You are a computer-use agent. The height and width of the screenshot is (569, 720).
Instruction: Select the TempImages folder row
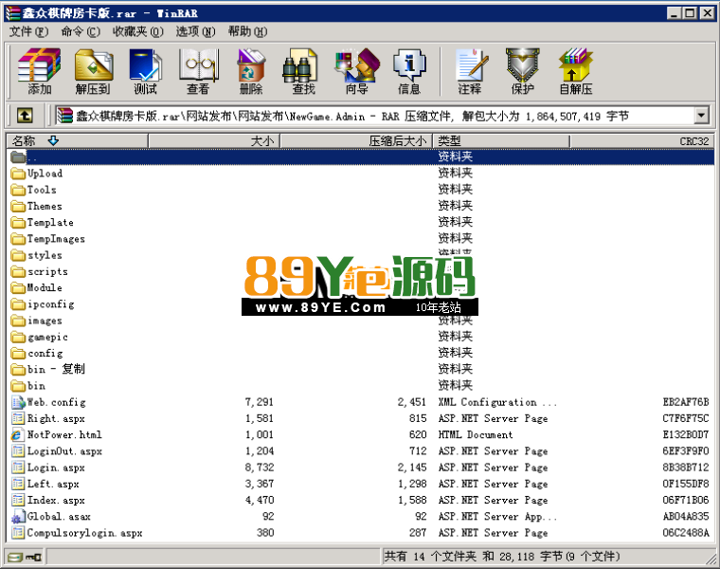pos(360,239)
